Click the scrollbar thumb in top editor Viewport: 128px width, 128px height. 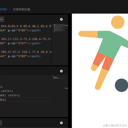point(67,26)
